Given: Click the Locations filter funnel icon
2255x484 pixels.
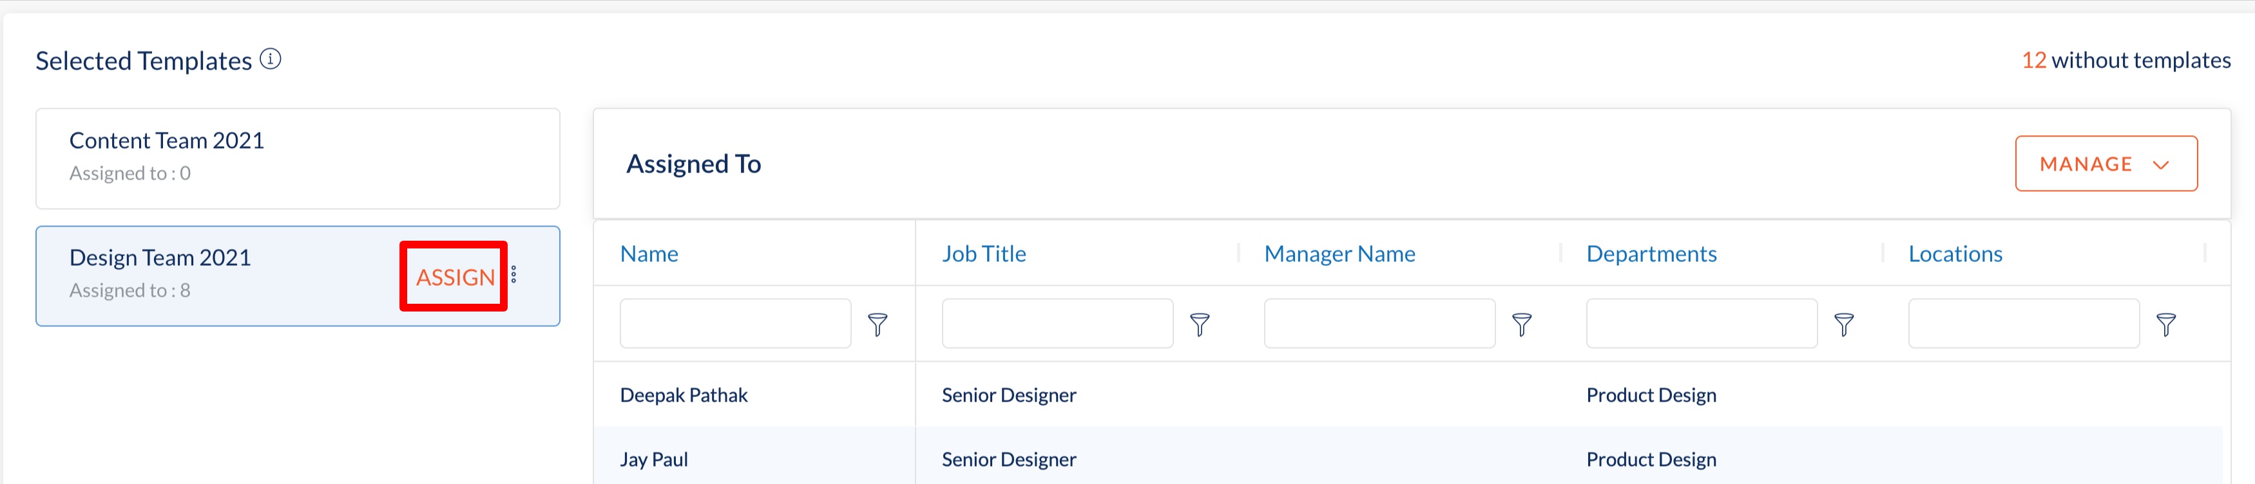Looking at the screenshot, I should pyautogui.click(x=2165, y=325).
